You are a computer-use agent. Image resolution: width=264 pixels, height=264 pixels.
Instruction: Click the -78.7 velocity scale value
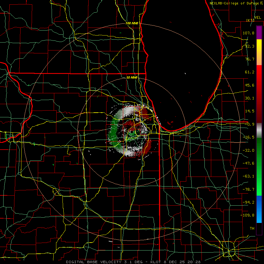coord(248,189)
